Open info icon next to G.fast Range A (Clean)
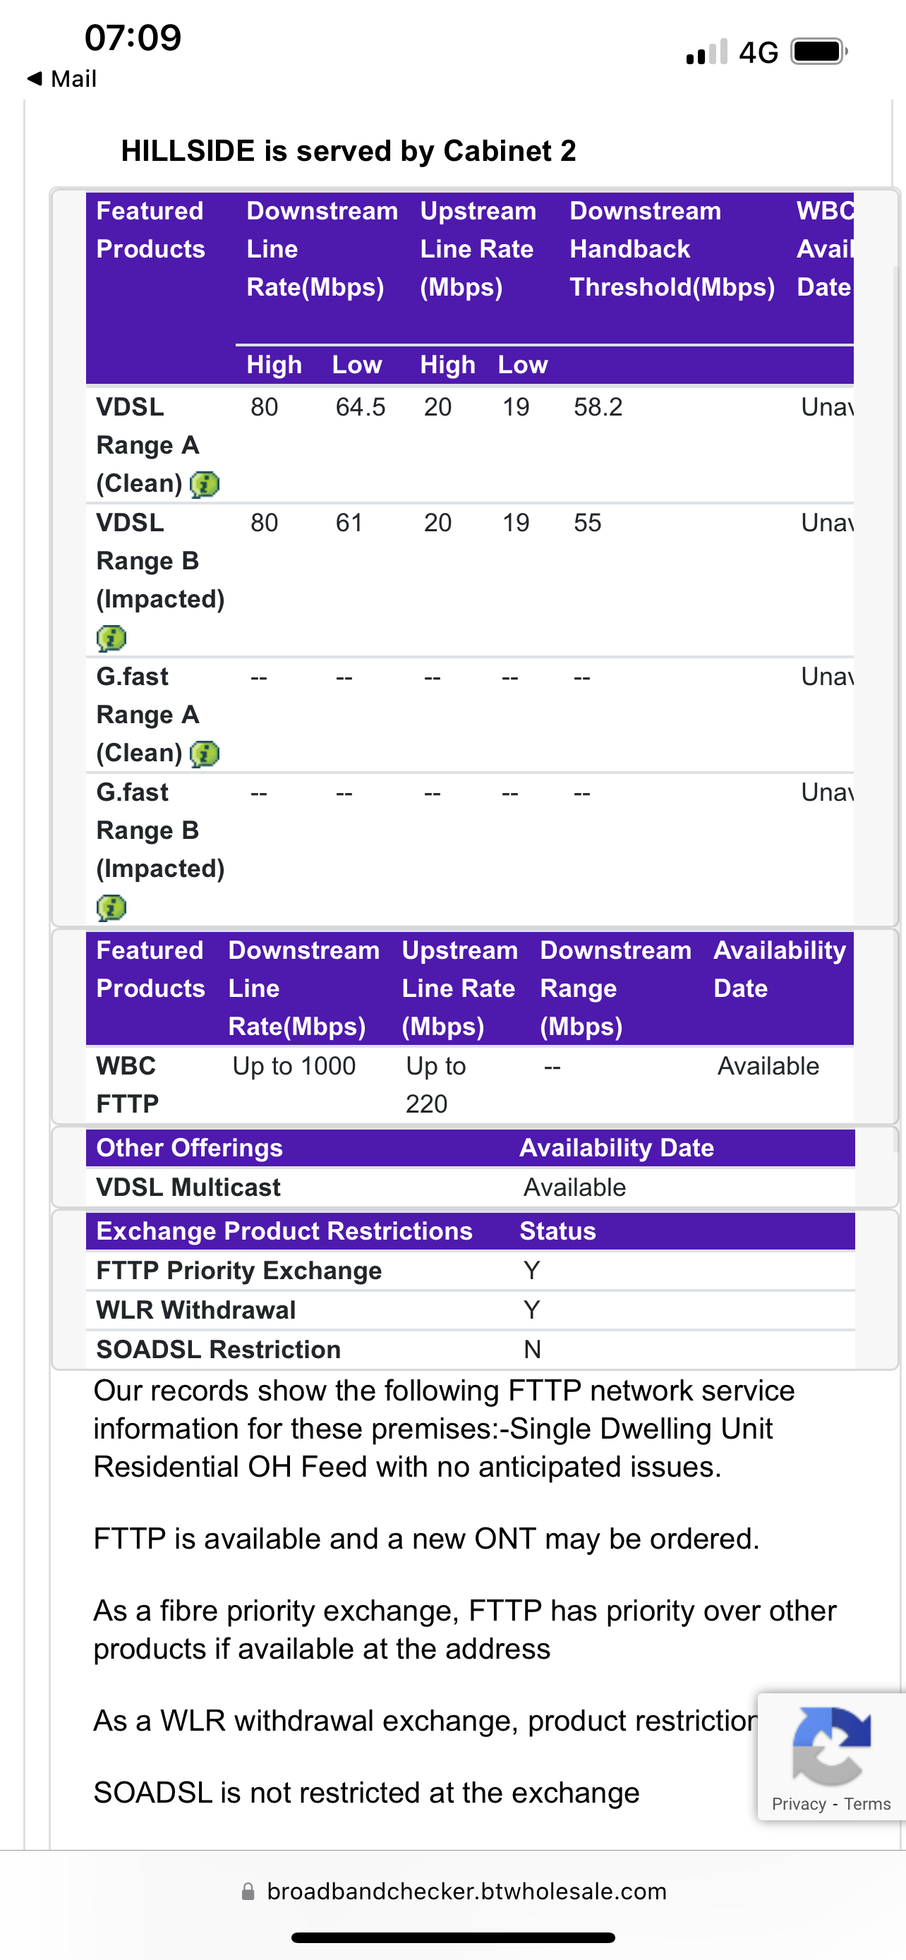The height and width of the screenshot is (1960, 906). click(x=204, y=754)
